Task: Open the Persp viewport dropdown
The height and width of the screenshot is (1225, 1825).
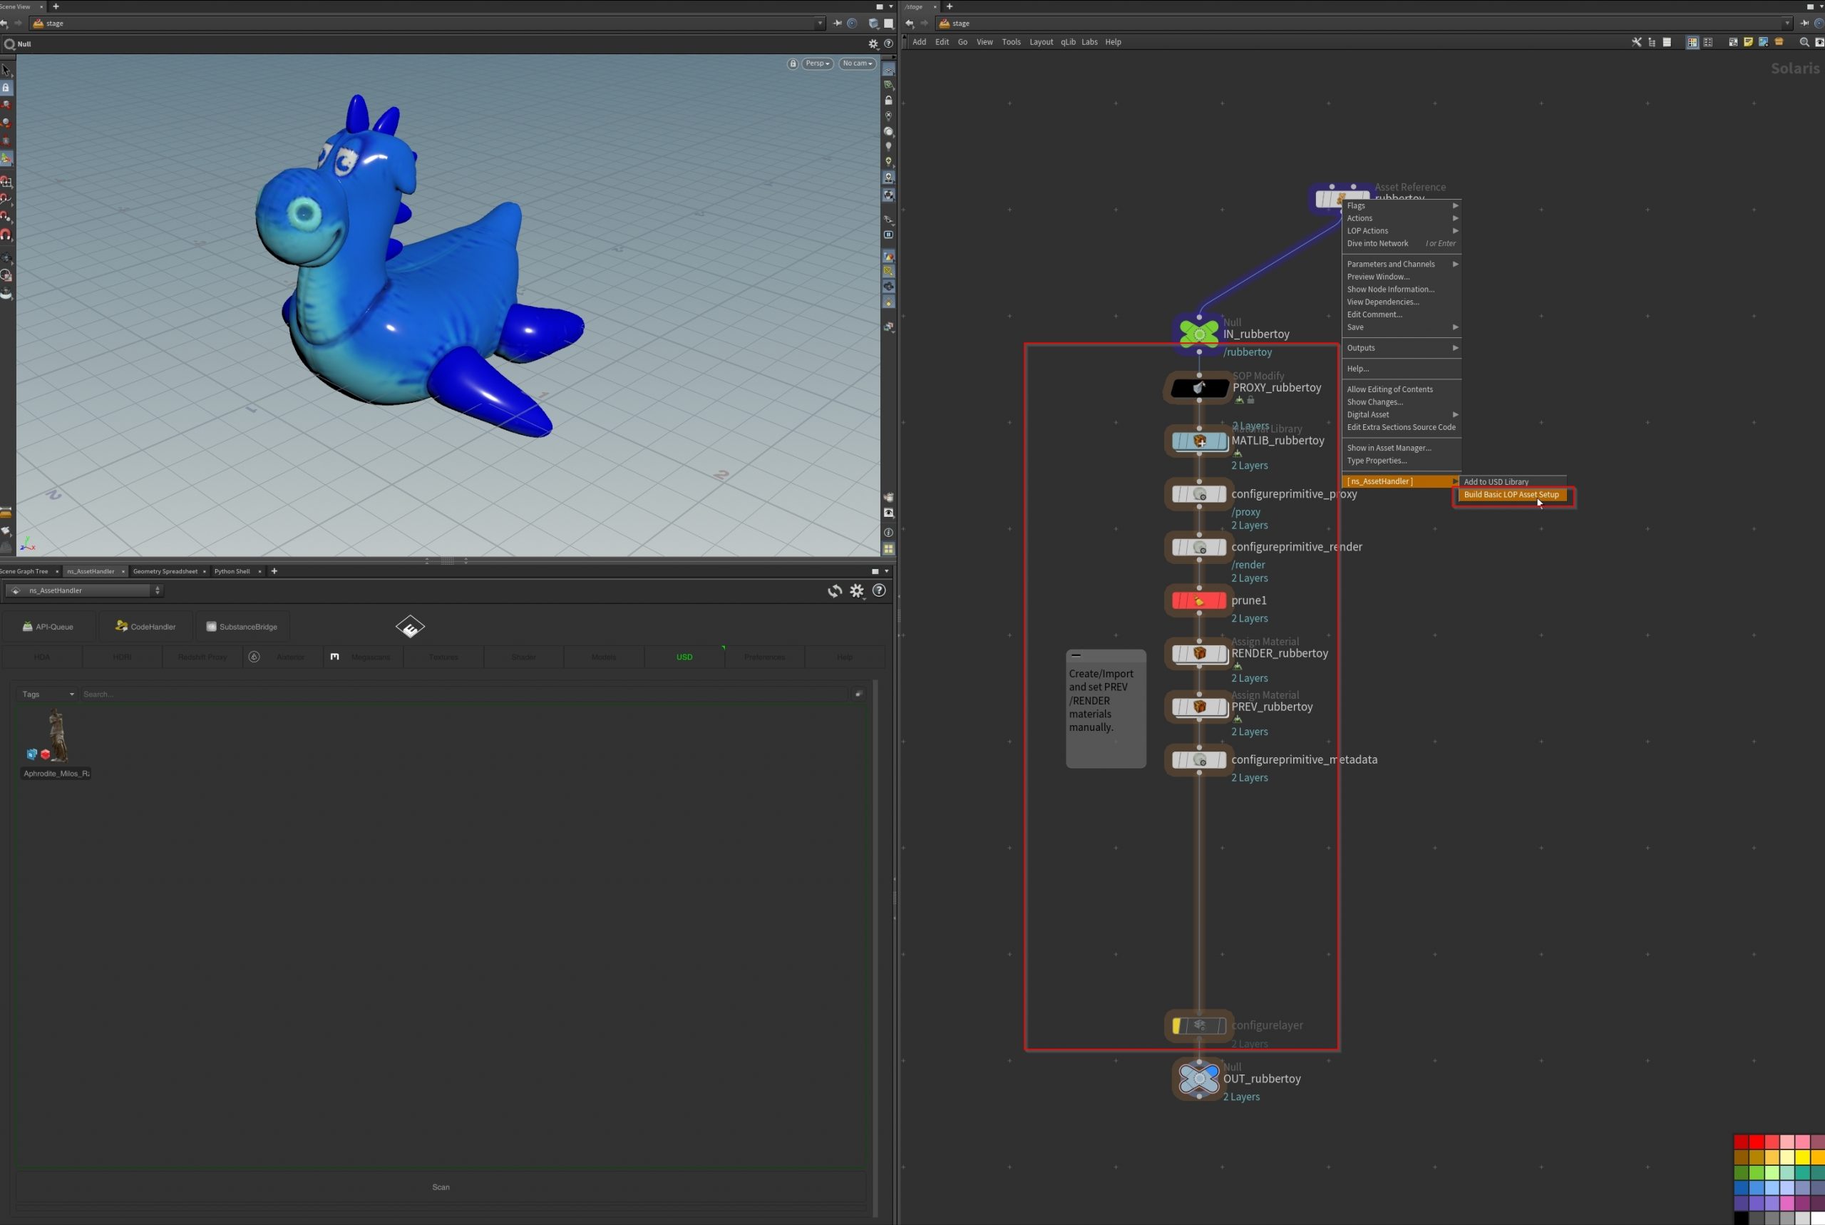Action: pos(817,63)
